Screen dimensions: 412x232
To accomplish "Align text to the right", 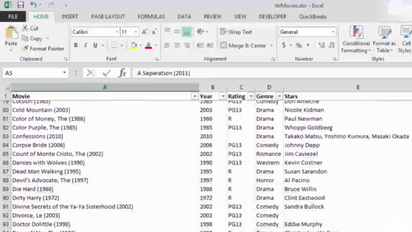I will pos(187,45).
